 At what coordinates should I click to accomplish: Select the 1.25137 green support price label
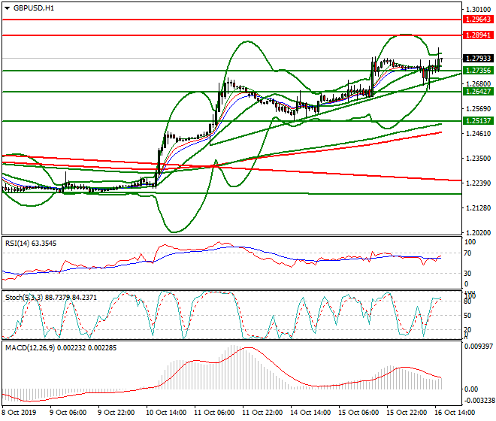pyautogui.click(x=478, y=120)
